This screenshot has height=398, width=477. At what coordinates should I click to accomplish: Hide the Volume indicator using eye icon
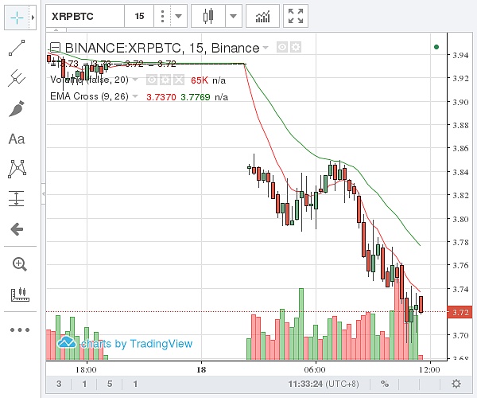(x=151, y=80)
